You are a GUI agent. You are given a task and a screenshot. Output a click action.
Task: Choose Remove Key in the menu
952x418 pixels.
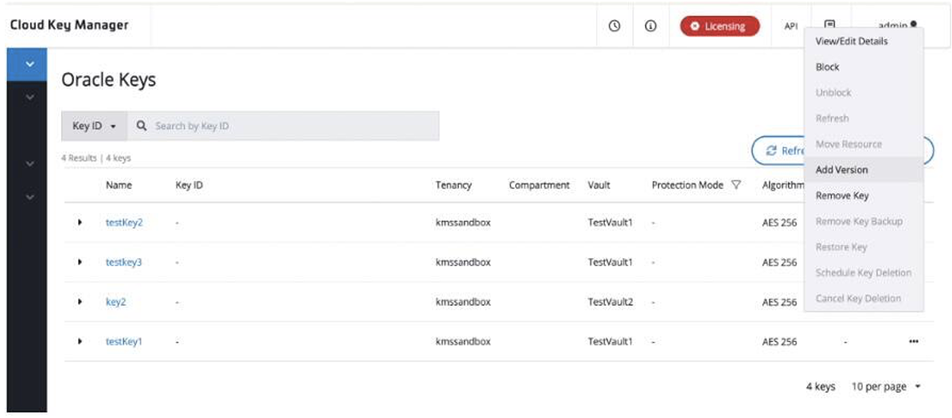point(842,195)
